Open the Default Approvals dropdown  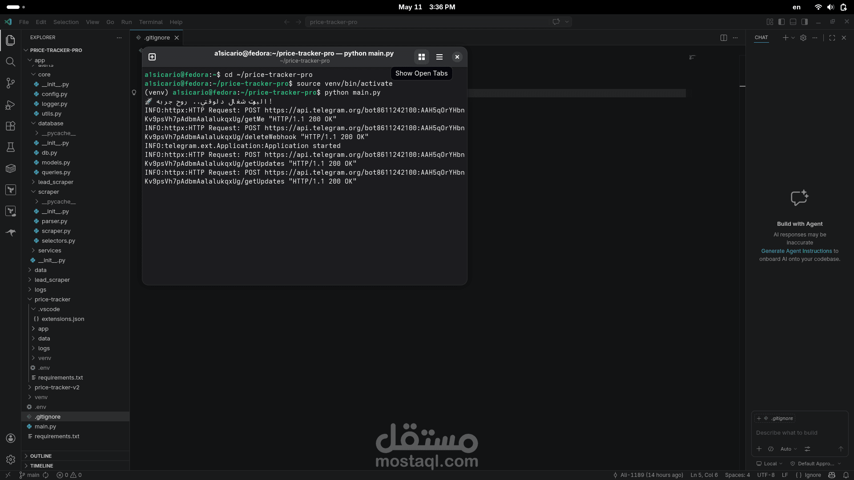[816, 464]
